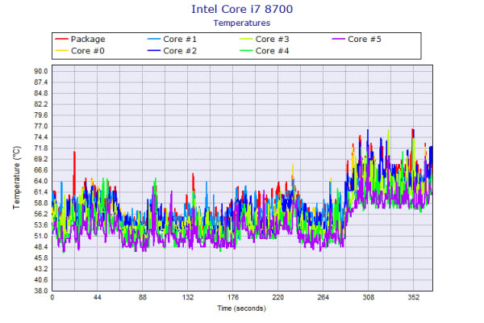Select the Core #2 legend entry
This screenshot has height=323, width=484.
(x=172, y=51)
